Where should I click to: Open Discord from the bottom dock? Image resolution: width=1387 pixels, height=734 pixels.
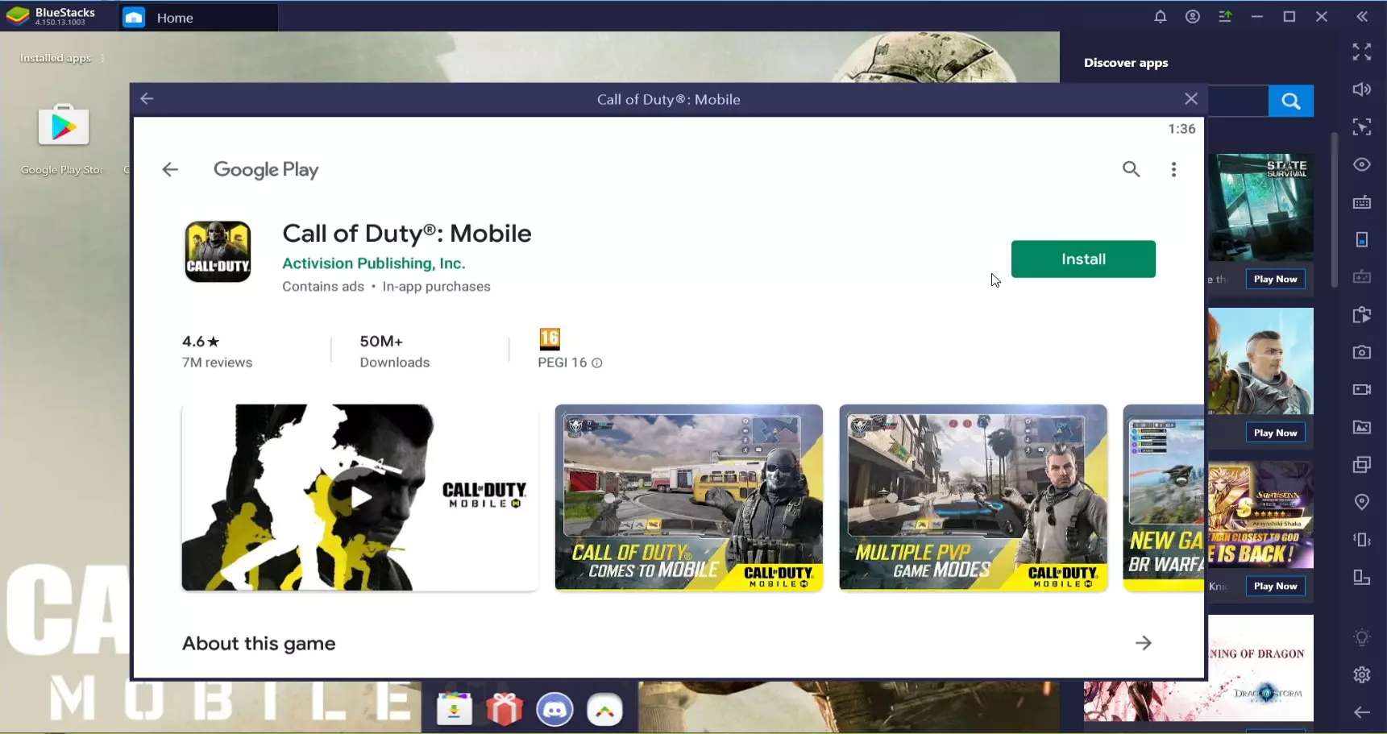pyautogui.click(x=554, y=710)
